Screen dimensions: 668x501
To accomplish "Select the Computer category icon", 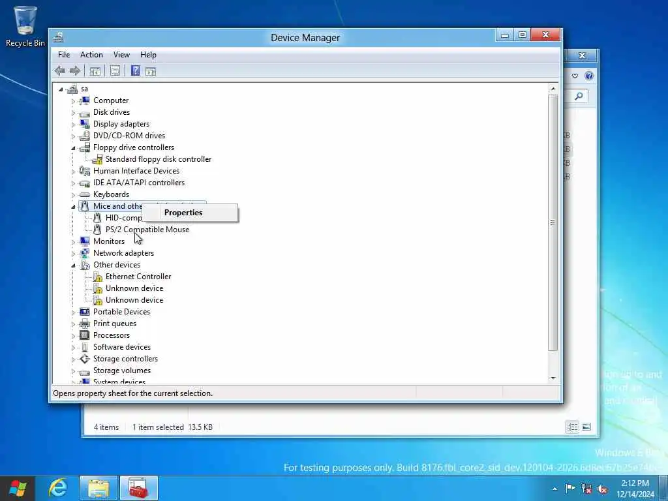I will point(84,100).
